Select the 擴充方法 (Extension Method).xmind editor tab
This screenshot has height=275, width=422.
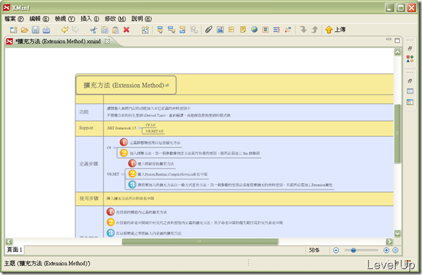click(58, 41)
